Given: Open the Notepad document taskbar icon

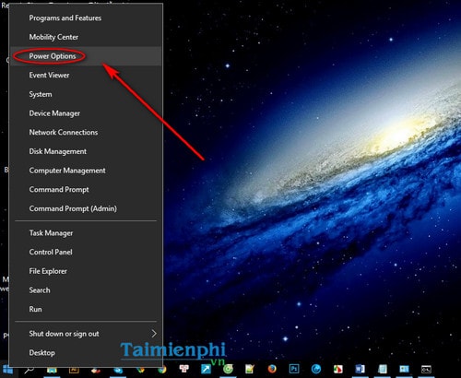Looking at the screenshot, I should [383, 369].
